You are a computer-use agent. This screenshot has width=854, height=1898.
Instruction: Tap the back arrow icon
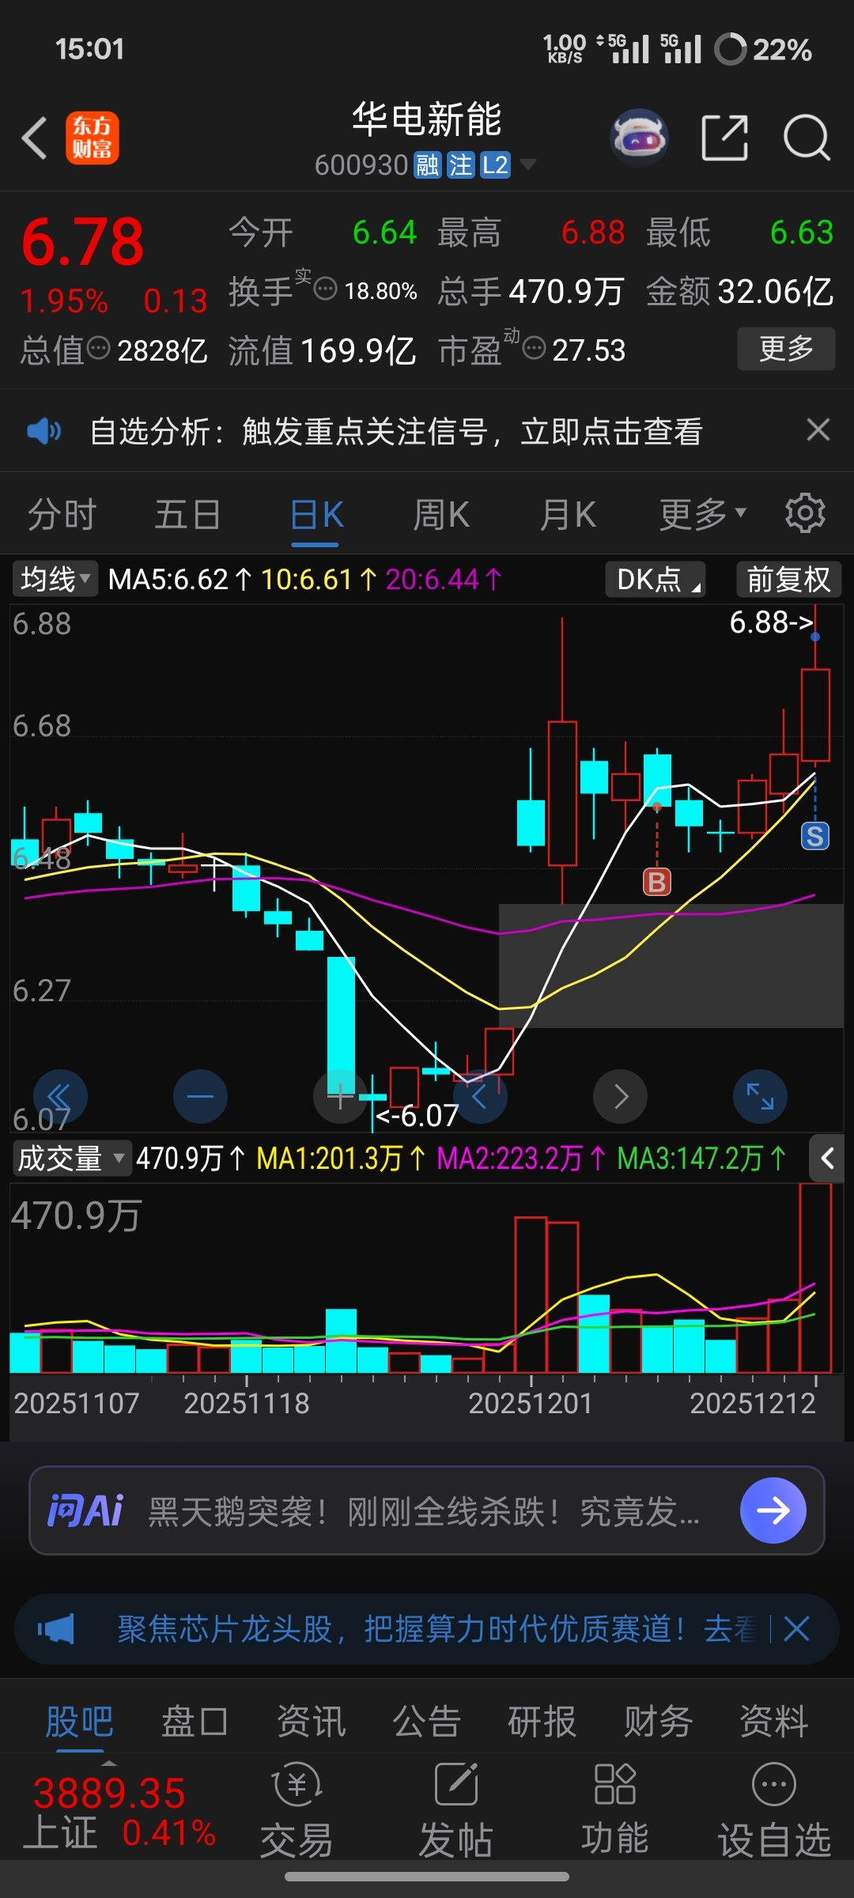[x=35, y=138]
